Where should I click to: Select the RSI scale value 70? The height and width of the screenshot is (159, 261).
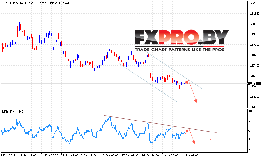[x=250, y=122]
